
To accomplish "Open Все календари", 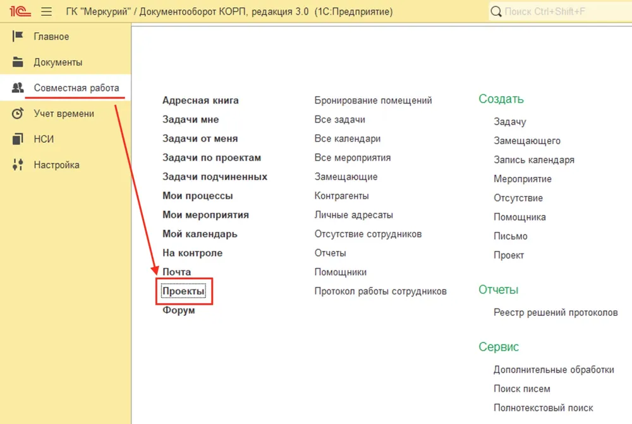I will [348, 138].
